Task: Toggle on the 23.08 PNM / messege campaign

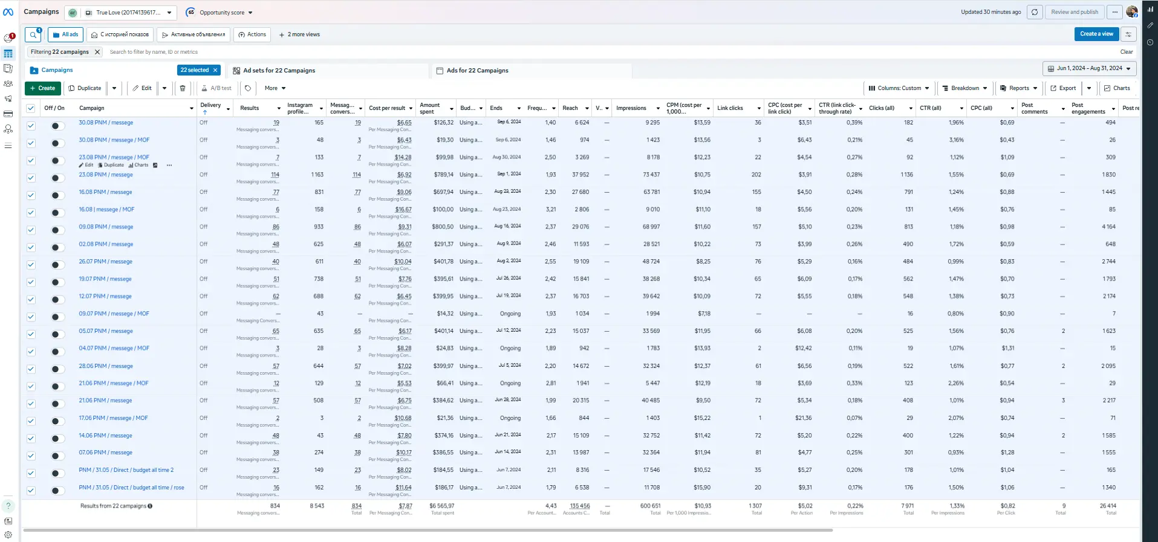Action: [57, 178]
